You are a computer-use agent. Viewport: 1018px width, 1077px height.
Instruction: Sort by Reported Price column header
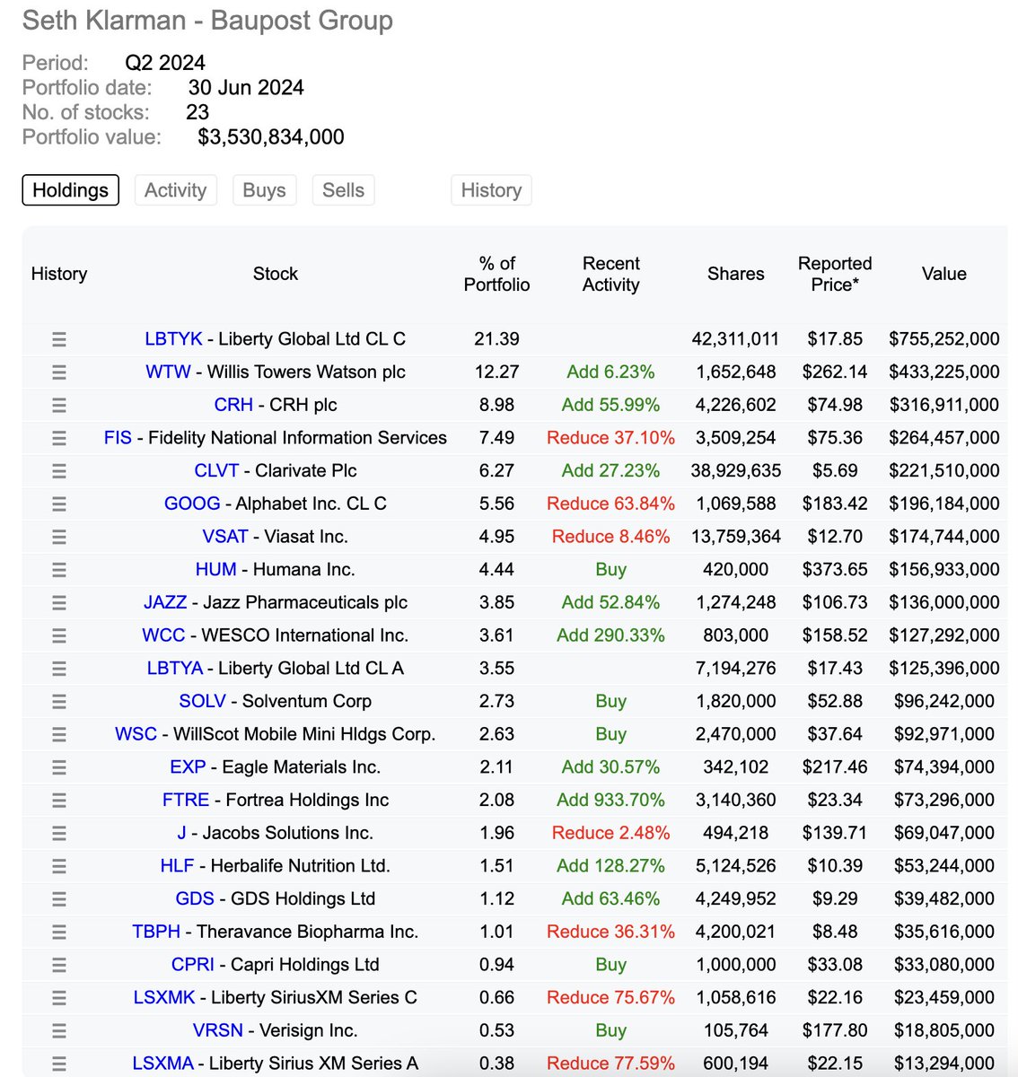point(835,274)
